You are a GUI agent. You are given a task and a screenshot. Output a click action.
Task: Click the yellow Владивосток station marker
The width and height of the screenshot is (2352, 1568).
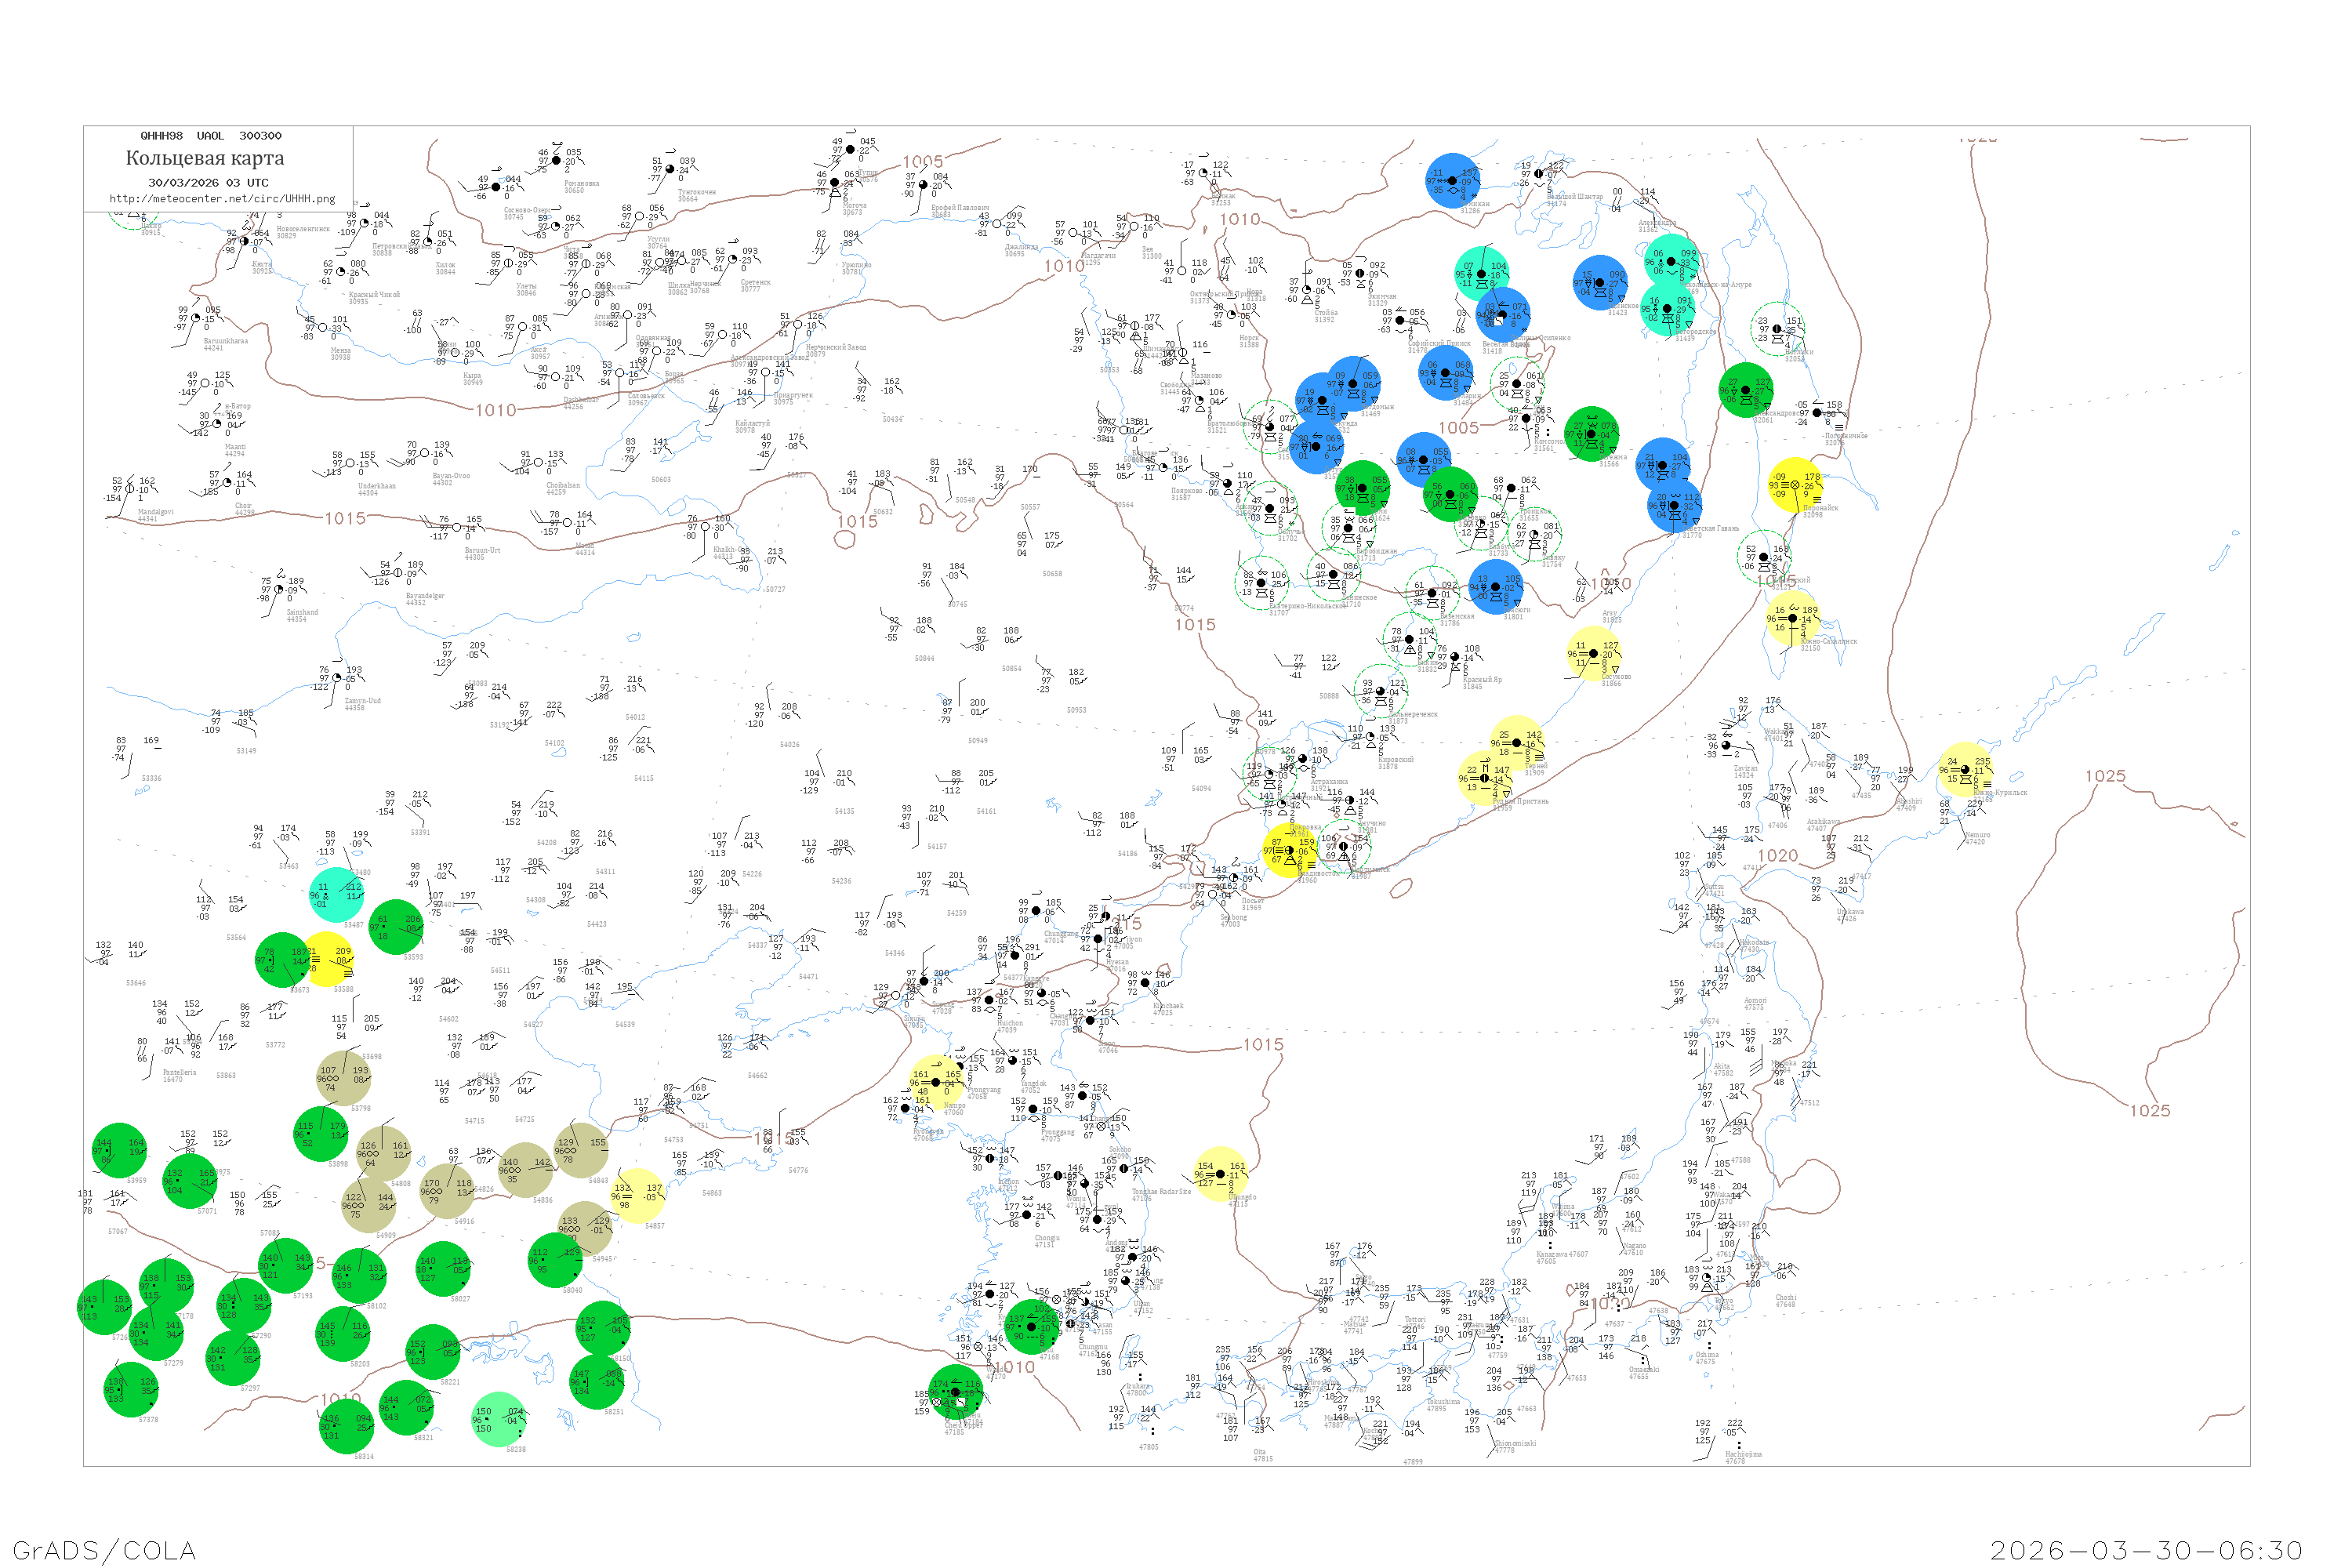click(1289, 851)
